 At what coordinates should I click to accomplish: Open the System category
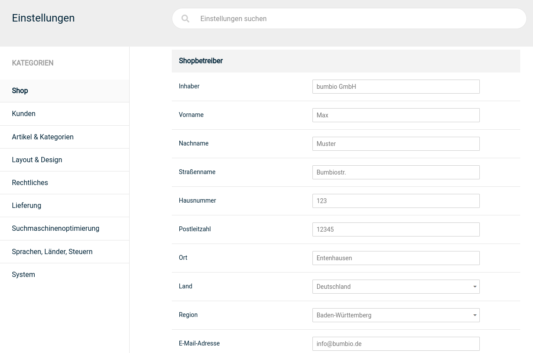(x=23, y=274)
